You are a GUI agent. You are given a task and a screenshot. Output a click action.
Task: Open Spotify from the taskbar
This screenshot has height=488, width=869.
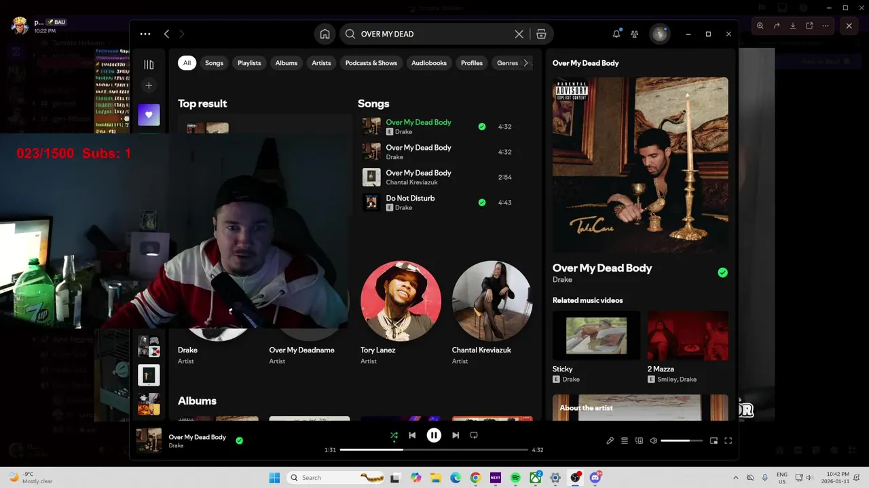pos(515,478)
